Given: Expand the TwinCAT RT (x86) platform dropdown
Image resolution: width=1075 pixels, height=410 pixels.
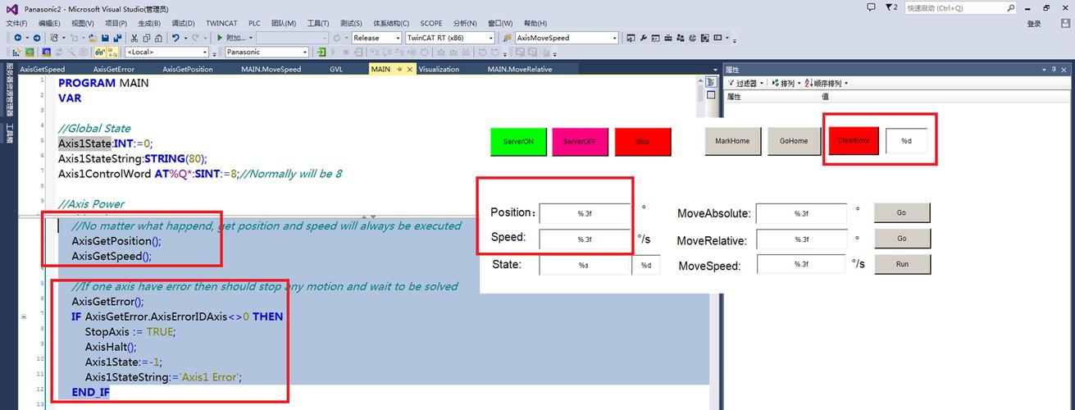Looking at the screenshot, I should 449,38.
